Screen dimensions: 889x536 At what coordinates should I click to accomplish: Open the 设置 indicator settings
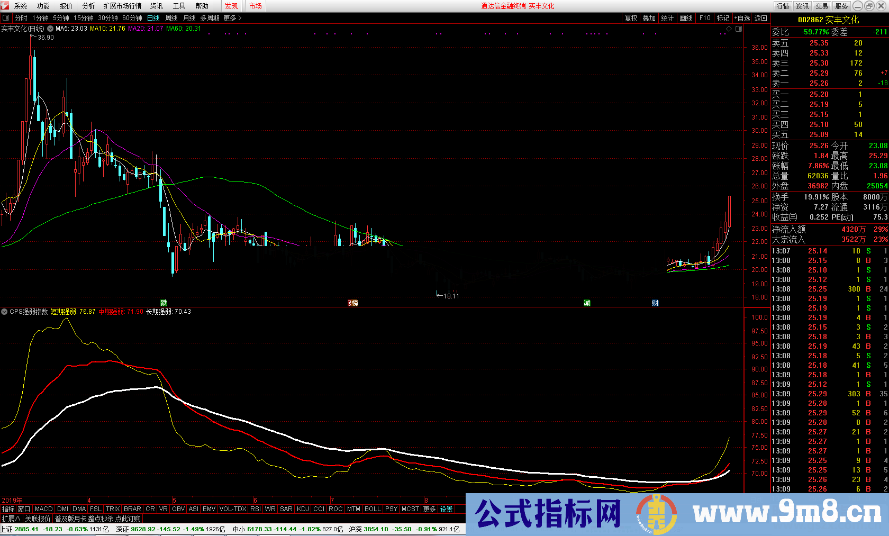coord(446,508)
